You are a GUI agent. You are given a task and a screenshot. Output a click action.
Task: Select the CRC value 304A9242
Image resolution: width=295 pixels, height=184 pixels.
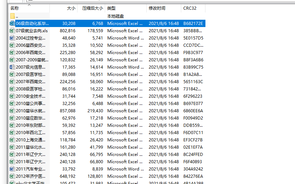193,169
